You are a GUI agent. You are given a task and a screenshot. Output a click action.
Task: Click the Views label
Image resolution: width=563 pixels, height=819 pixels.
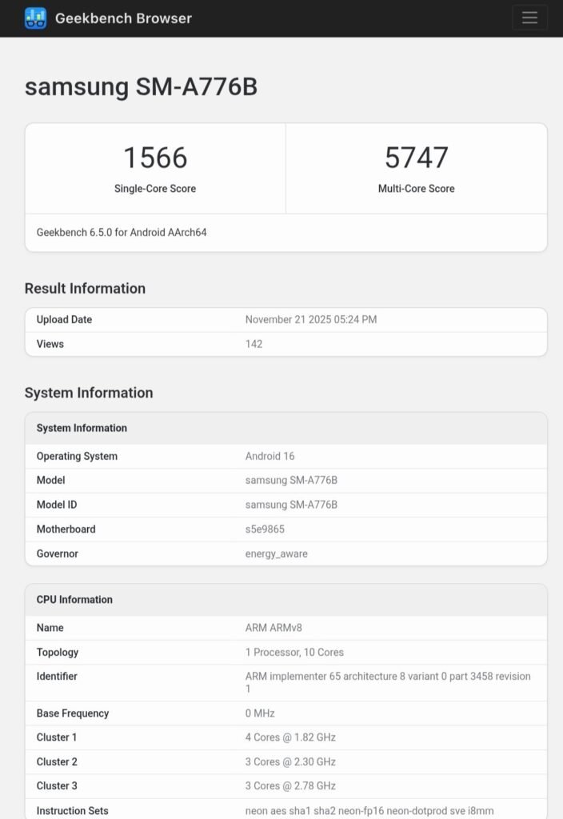(50, 344)
